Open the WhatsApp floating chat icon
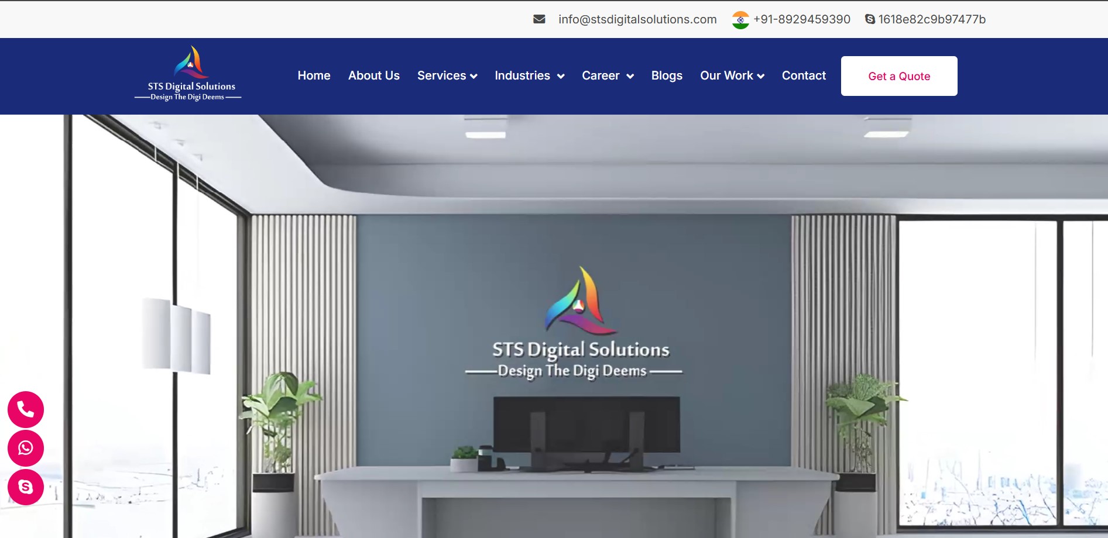Screen dimensions: 1108x538 (x=26, y=448)
